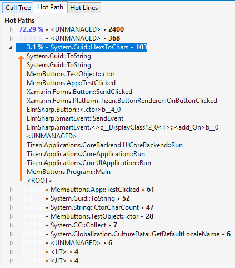Expand the UNMANAGED 6 hot path

[11, 243]
